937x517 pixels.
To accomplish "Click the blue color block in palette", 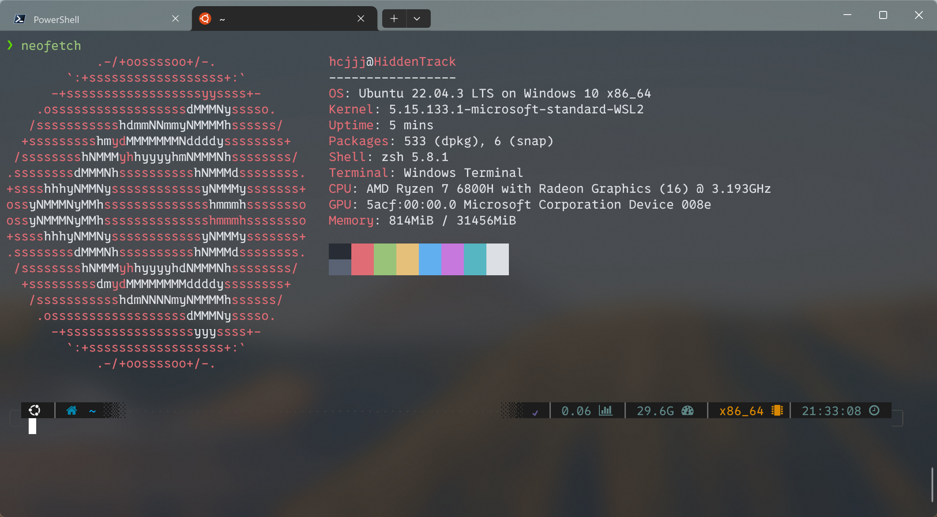I will click(x=430, y=259).
